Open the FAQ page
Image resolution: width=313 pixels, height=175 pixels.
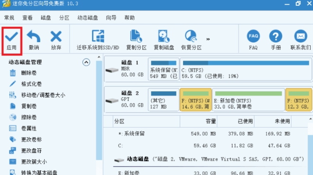(x=253, y=40)
